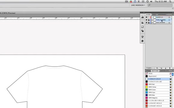Open the Pathfinder panel icon in dock
Image resolution: width=174 pixels, height=108 pixels.
pos(142,31)
